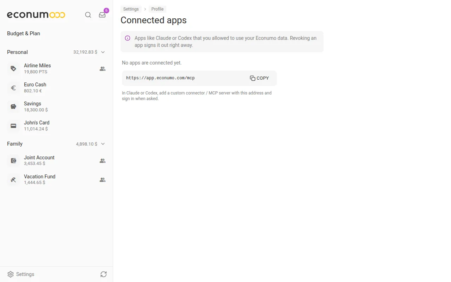451x282 pixels.
Task: Open Joint Account name
Action: tap(39, 158)
